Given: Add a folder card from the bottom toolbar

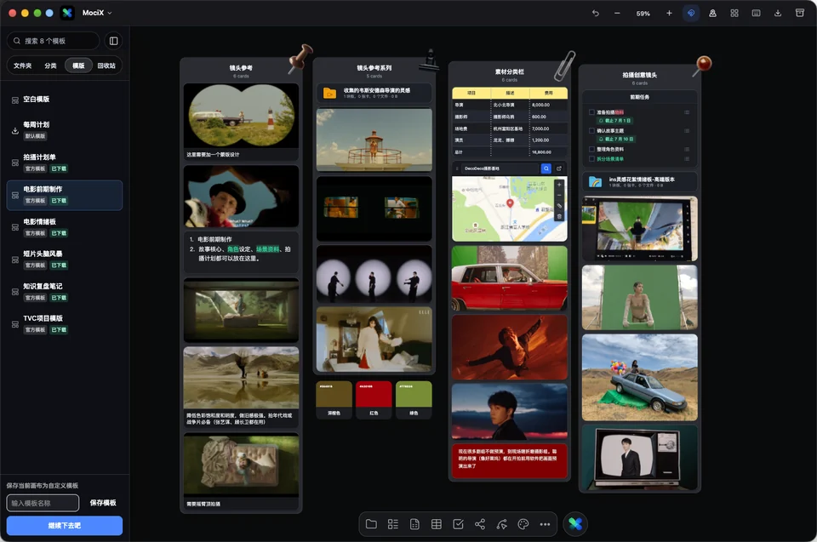Looking at the screenshot, I should (371, 524).
